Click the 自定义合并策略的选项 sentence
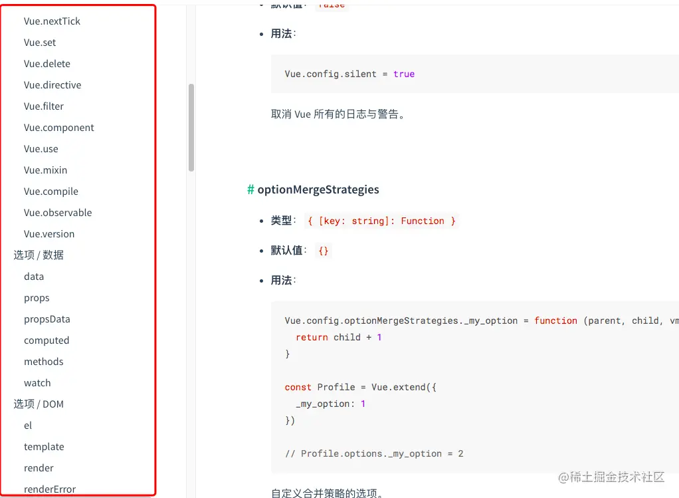Image resolution: width=679 pixels, height=498 pixels. (327, 493)
